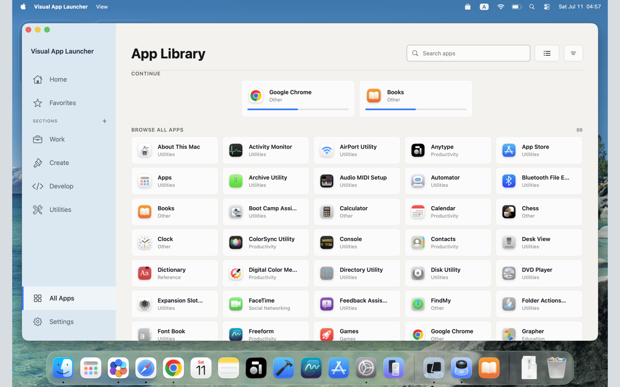Add a new section with plus button
620x387 pixels.
105,121
